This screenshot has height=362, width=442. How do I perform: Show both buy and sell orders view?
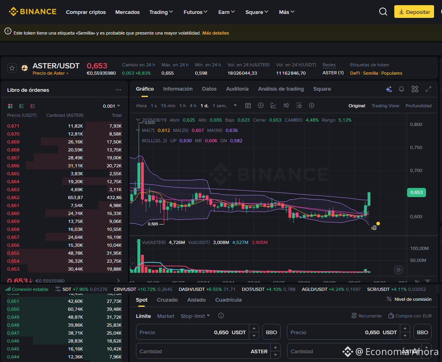click(10, 106)
